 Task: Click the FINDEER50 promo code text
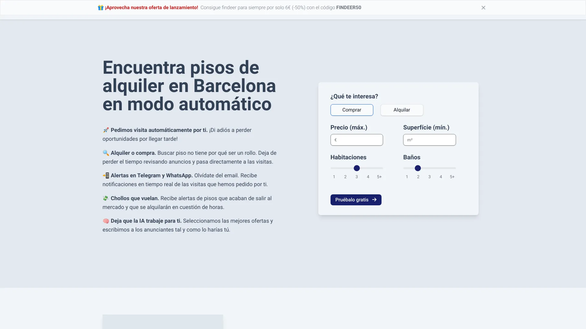pos(349,8)
